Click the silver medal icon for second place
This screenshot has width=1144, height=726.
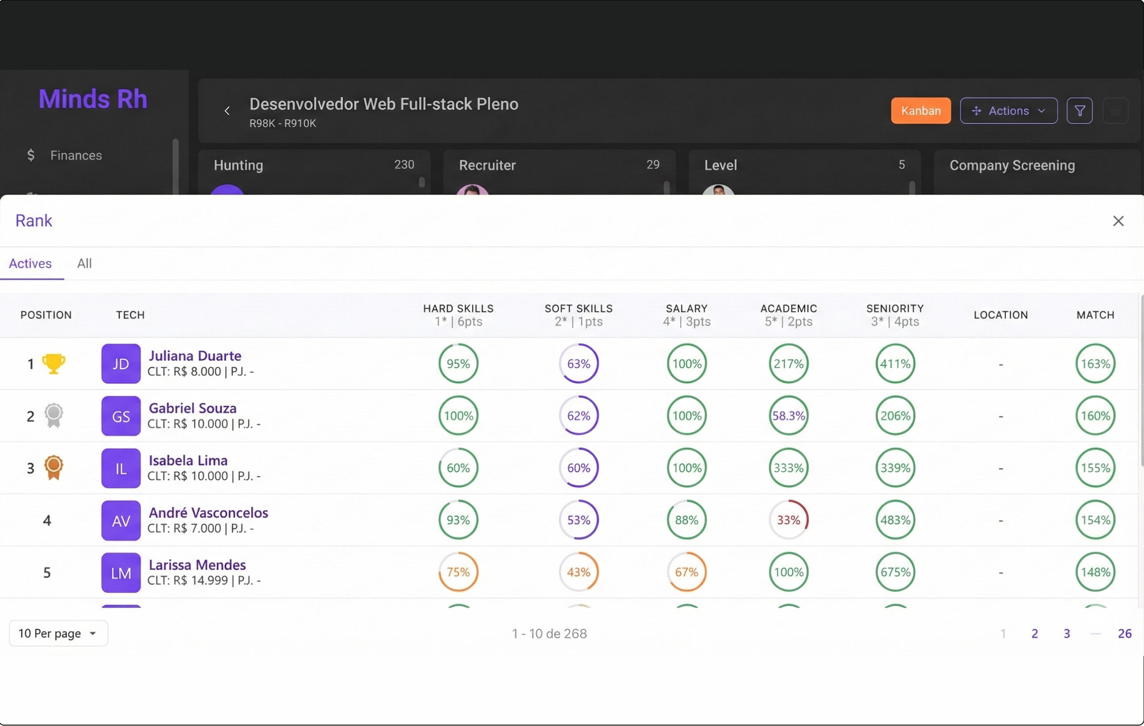tap(53, 416)
